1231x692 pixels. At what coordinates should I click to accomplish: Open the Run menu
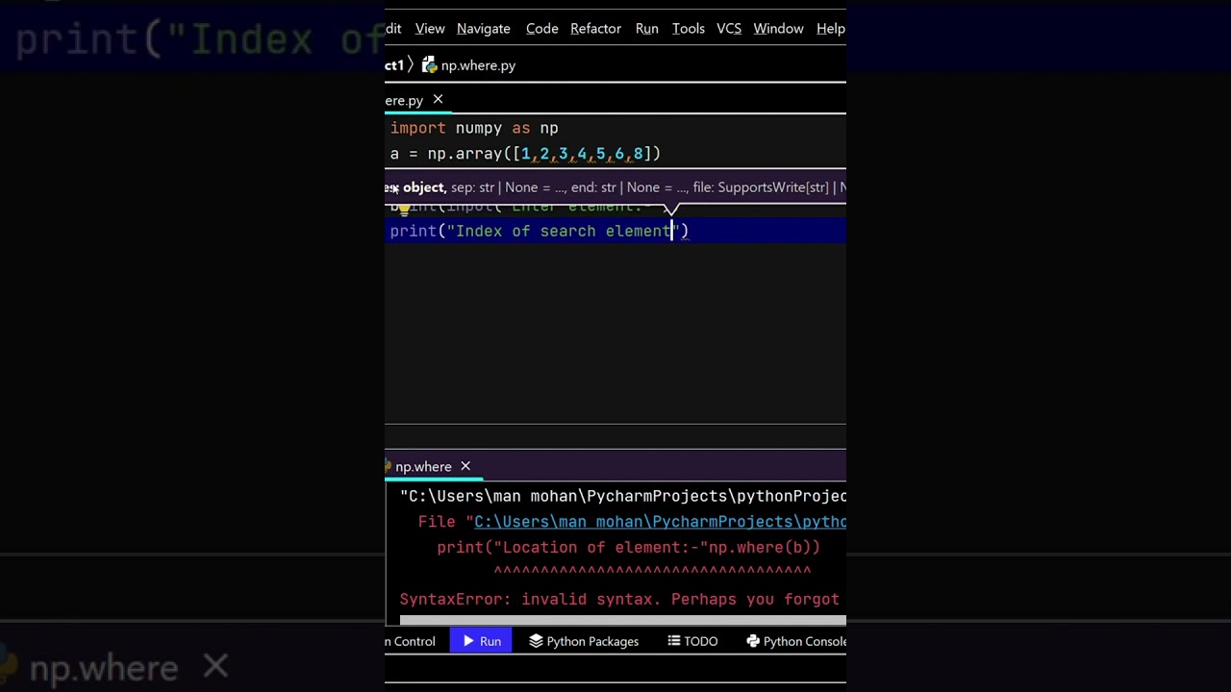pos(647,29)
